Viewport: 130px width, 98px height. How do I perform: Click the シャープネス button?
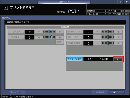point(75,32)
